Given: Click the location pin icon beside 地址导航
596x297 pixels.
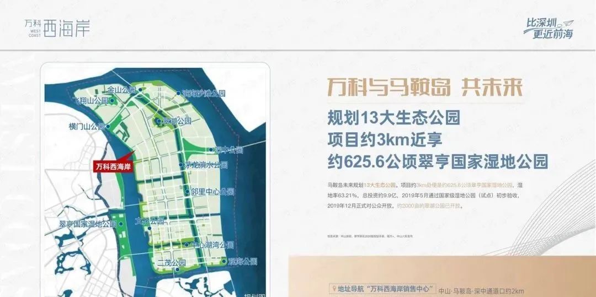Looking at the screenshot, I should click(333, 289).
